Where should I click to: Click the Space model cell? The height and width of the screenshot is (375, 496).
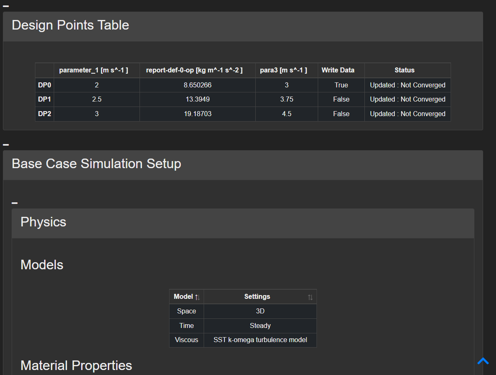click(187, 311)
